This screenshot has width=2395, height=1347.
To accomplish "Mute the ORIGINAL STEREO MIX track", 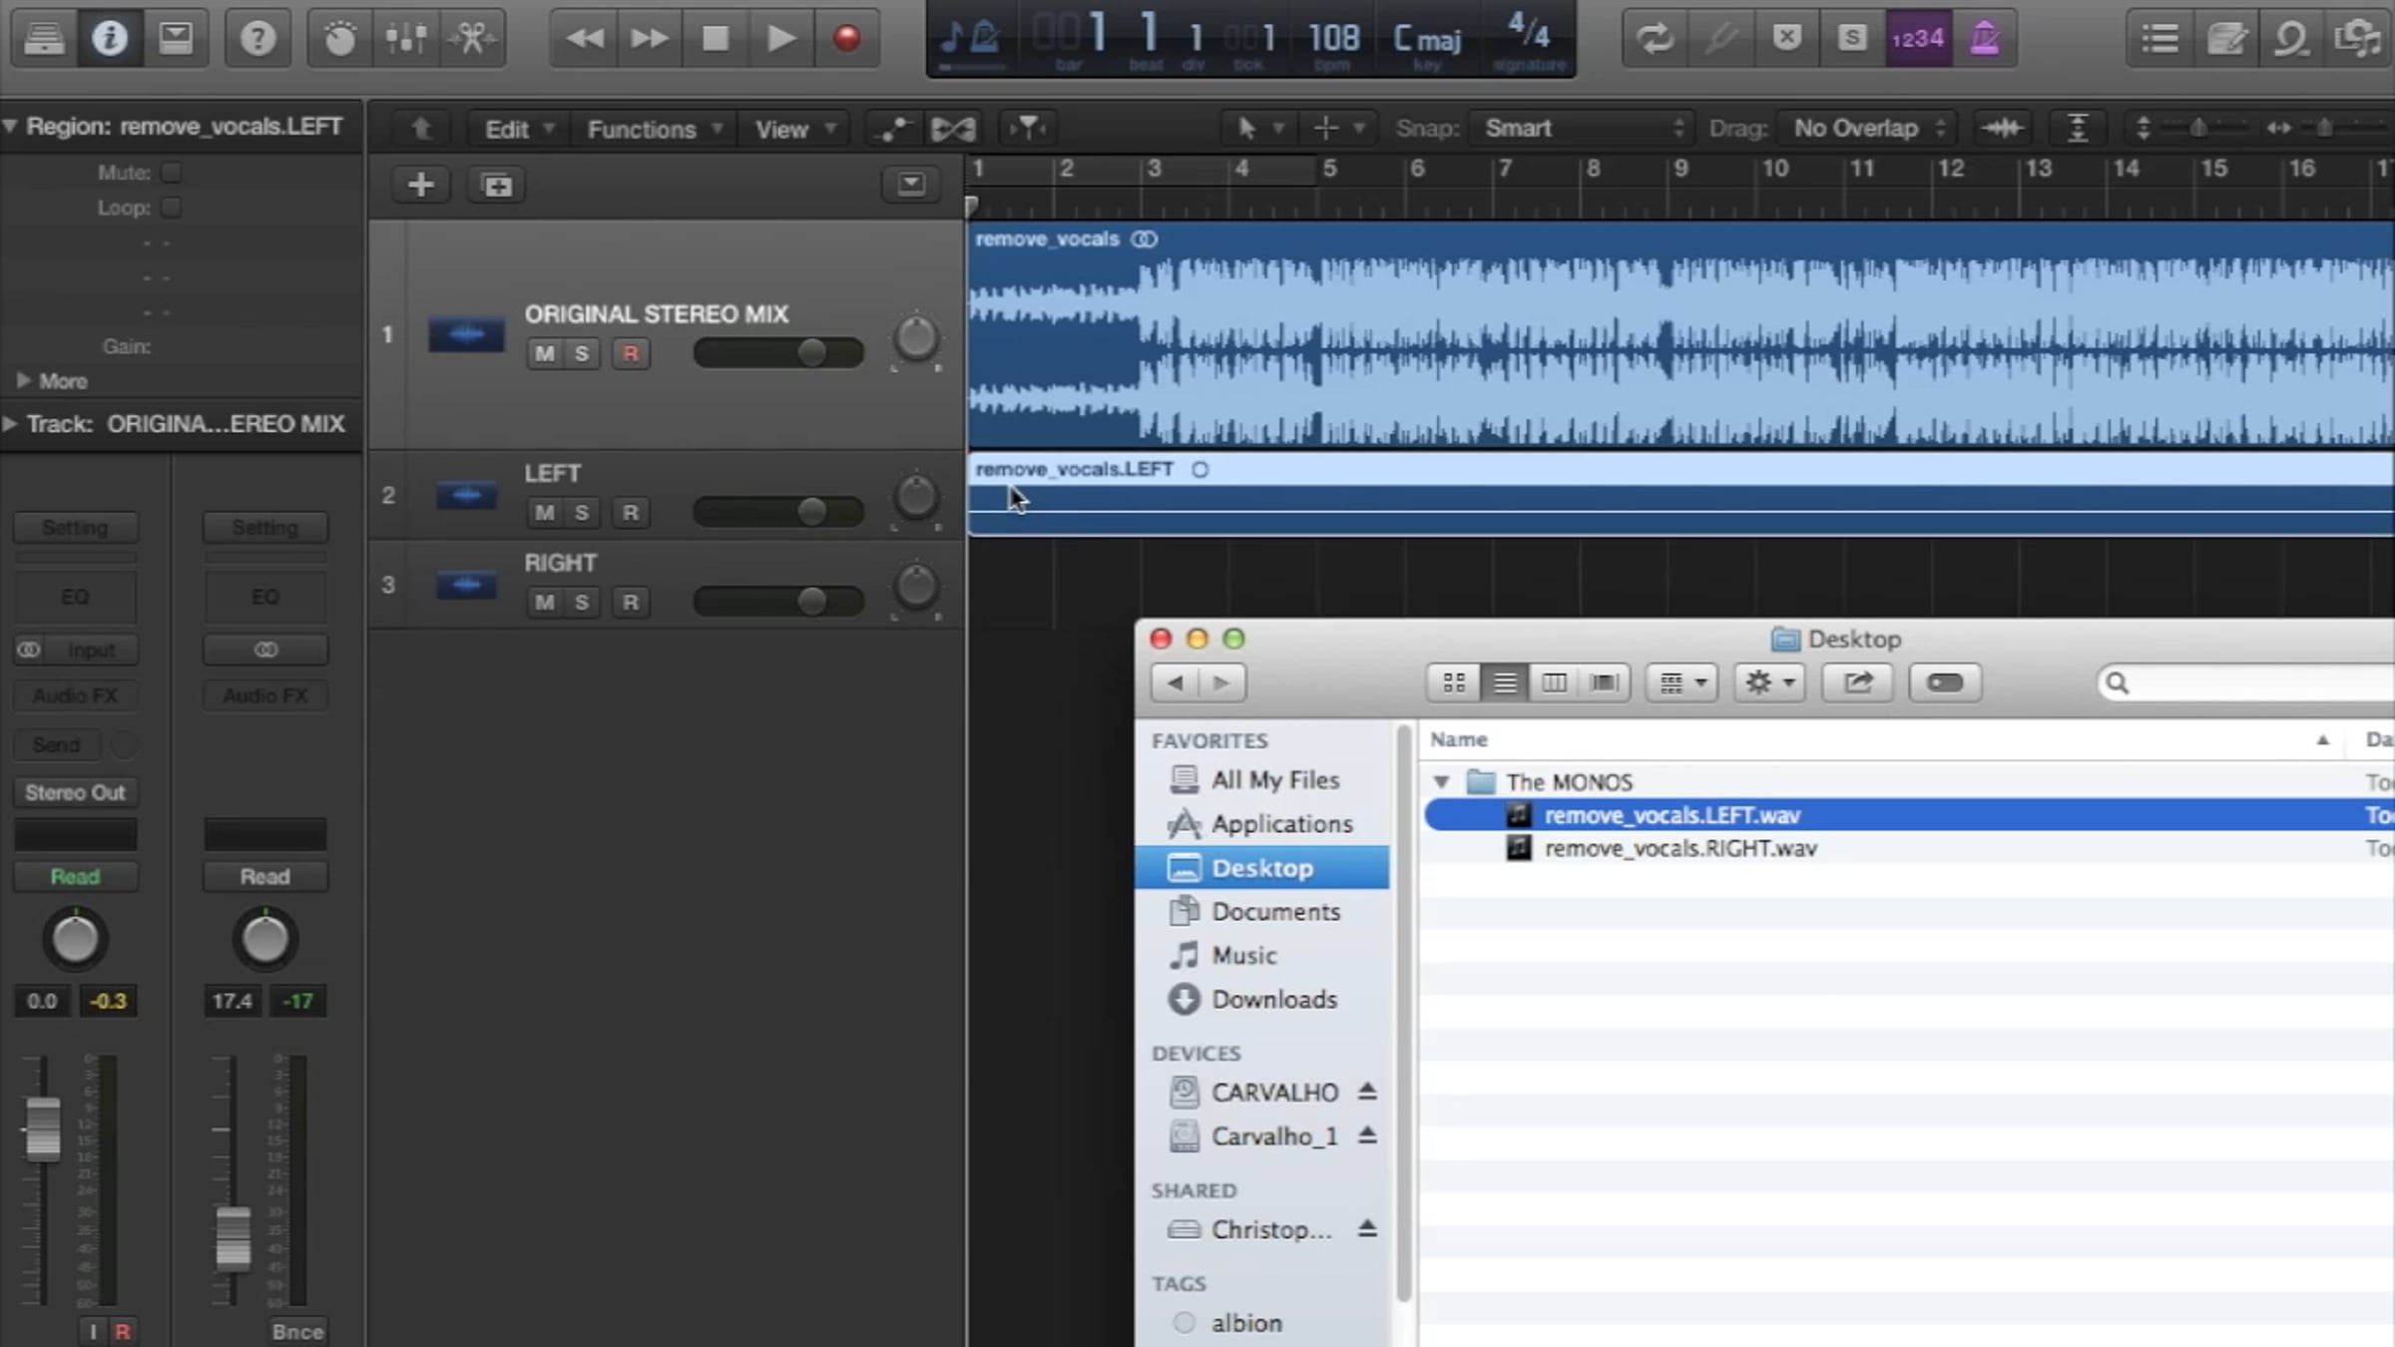I will click(544, 353).
